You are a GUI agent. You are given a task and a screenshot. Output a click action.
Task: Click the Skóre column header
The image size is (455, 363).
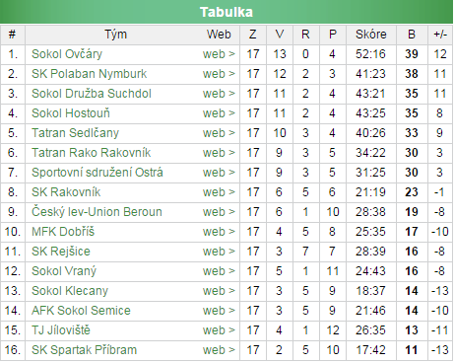pos(371,35)
